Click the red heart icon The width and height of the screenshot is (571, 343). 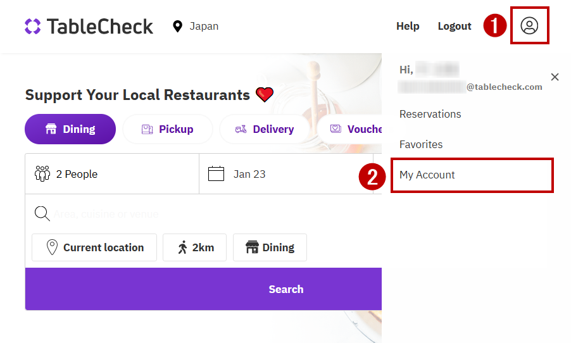(265, 95)
